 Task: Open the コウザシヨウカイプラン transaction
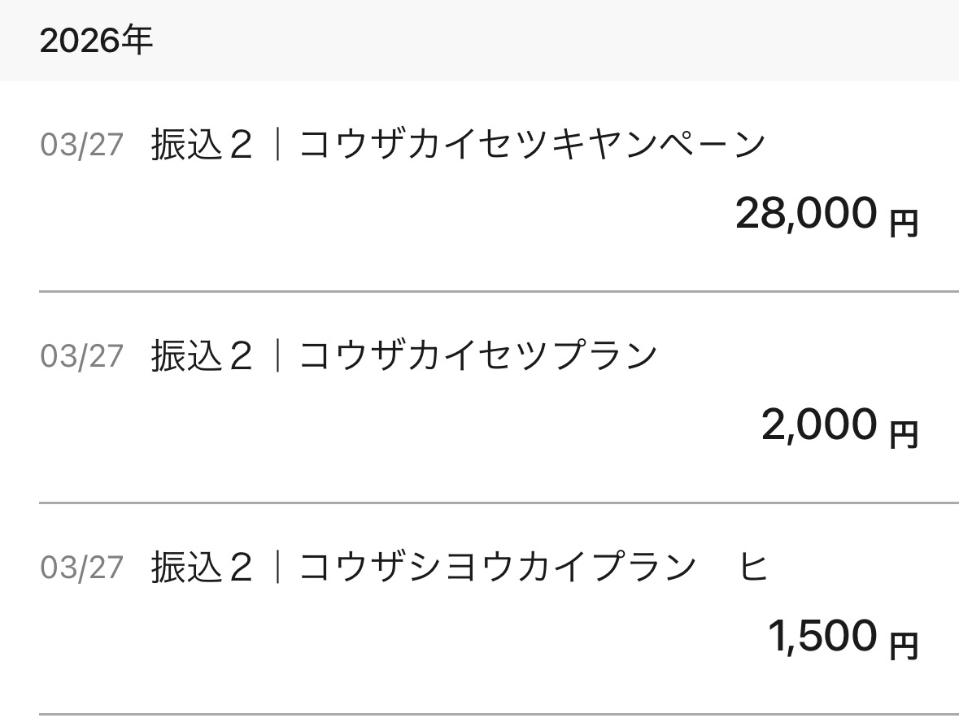pyautogui.click(x=497, y=568)
